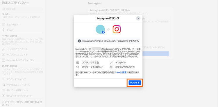Click the コンテンツと広告 icon
Viewport: 218px width, 107px height.
(78, 63)
